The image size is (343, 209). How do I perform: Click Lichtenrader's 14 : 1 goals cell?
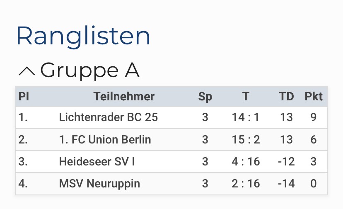point(246,117)
